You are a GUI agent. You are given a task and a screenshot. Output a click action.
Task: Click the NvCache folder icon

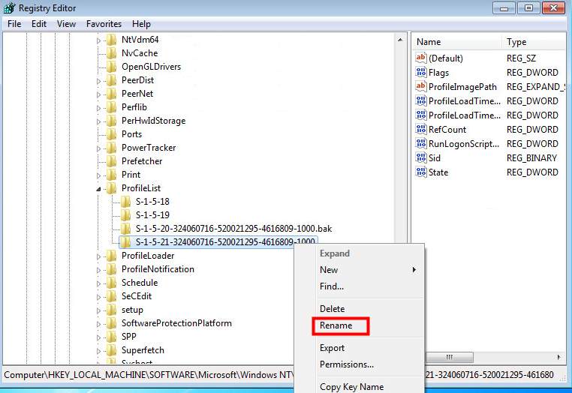point(112,53)
